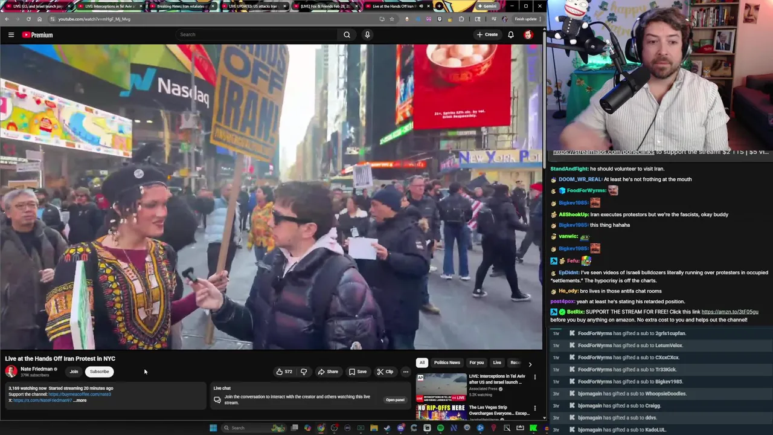Open the x.com/NateFriedman97 link
773x435 pixels.
pyautogui.click(x=42, y=401)
